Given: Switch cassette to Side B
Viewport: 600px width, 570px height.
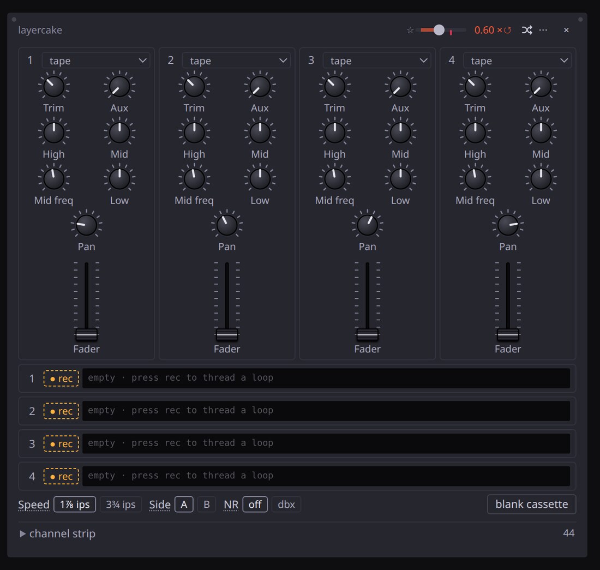Looking at the screenshot, I should point(207,505).
